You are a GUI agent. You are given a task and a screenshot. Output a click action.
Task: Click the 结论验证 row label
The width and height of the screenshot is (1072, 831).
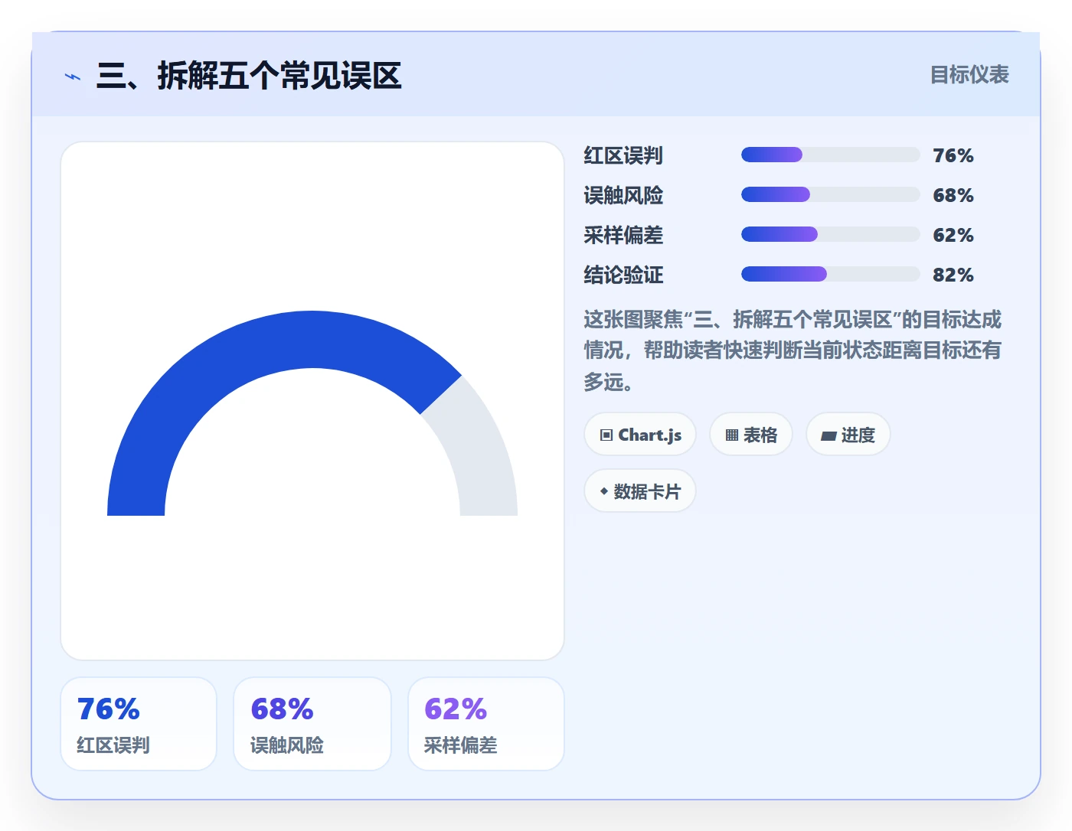point(623,275)
